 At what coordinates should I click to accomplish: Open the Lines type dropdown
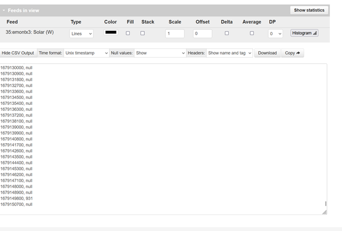tap(81, 34)
